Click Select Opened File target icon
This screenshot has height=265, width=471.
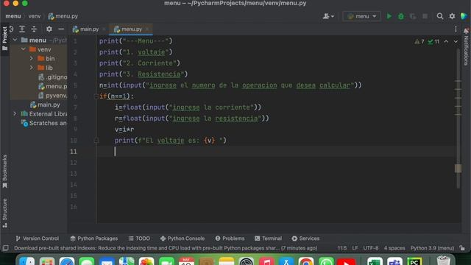click(11, 29)
